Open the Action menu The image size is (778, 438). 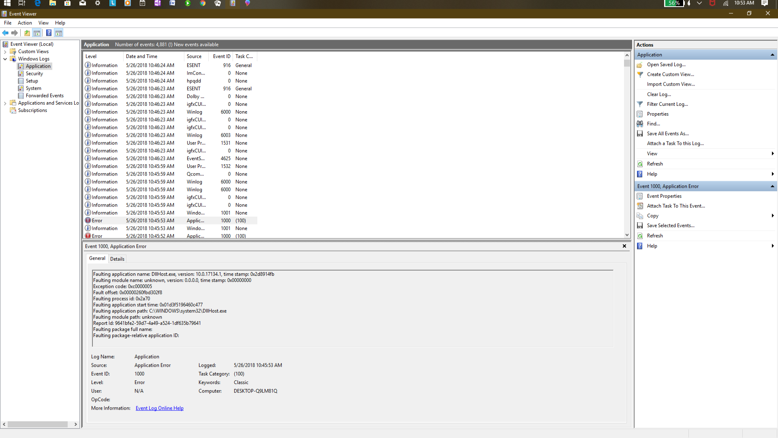25,23
